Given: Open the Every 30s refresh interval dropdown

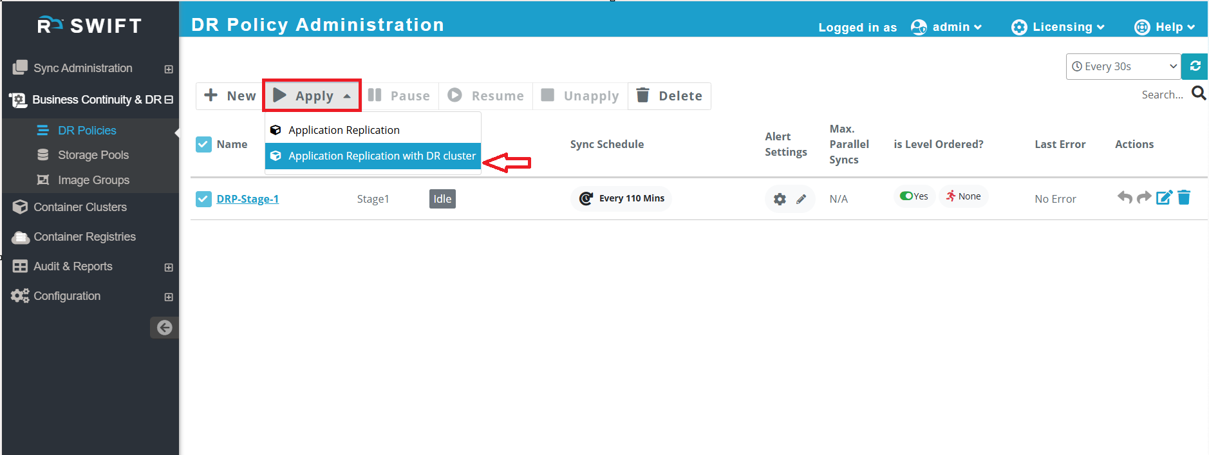Looking at the screenshot, I should coord(1123,66).
